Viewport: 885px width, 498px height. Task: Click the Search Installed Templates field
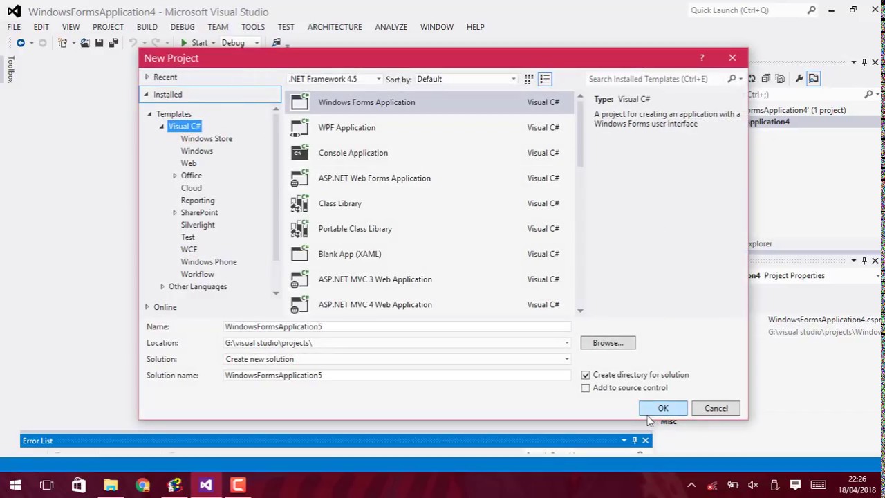[x=654, y=79]
